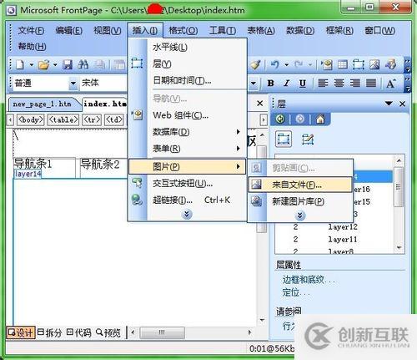This screenshot has height=360, width=417.
Task: Click the Insert Layer button in Layers pane
Action: click(x=284, y=139)
